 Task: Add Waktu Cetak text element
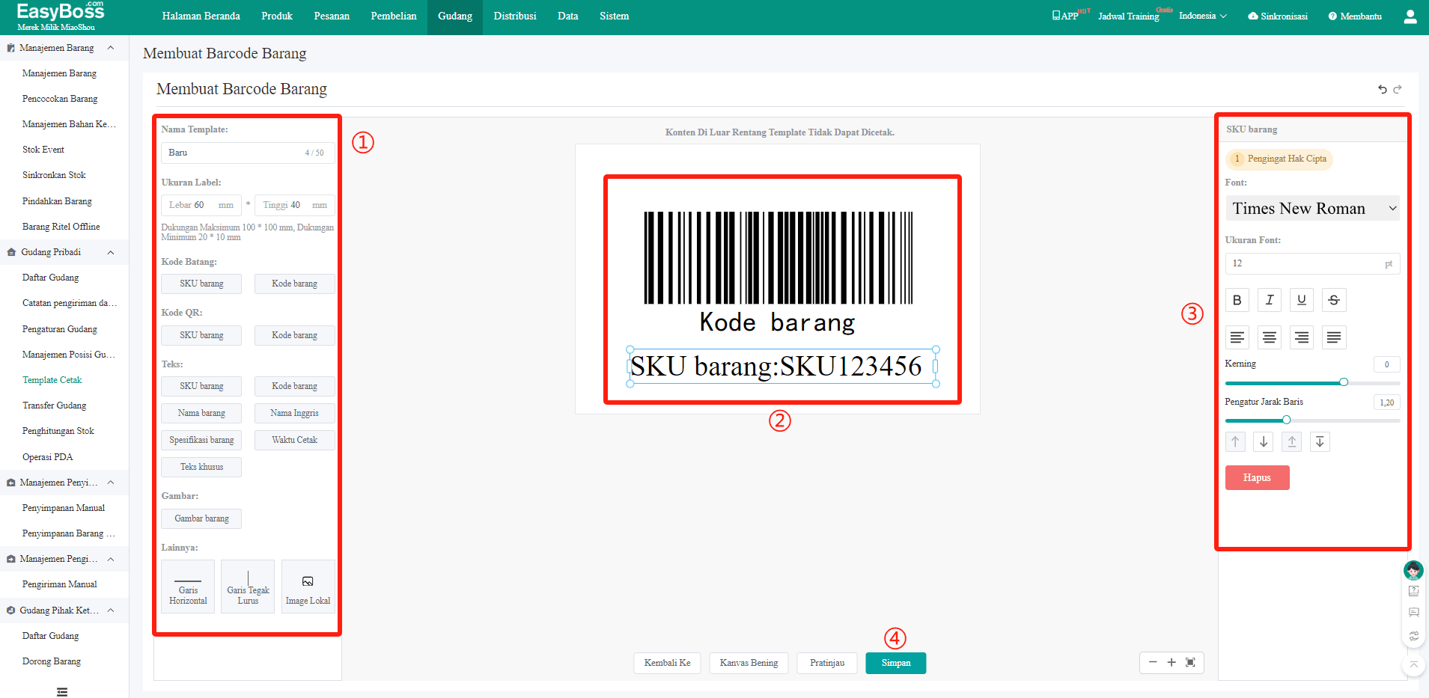pos(295,440)
